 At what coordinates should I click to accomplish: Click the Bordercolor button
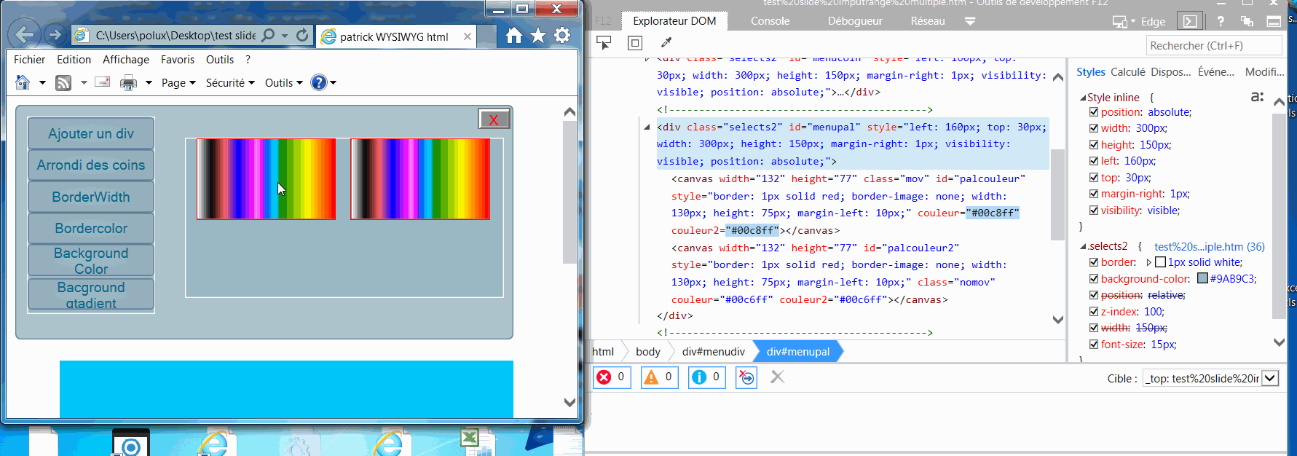pyautogui.click(x=91, y=228)
